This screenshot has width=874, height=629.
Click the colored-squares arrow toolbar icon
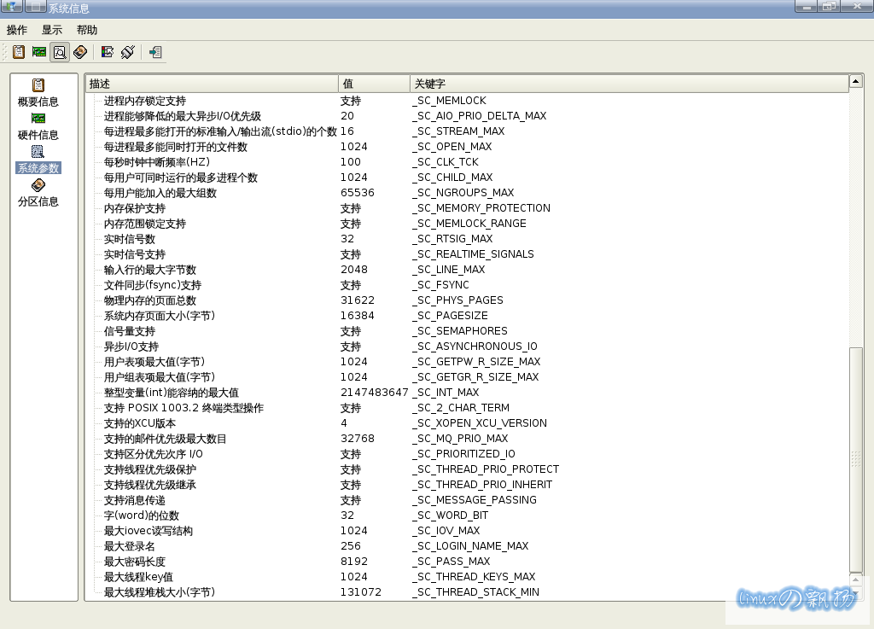click(x=108, y=52)
